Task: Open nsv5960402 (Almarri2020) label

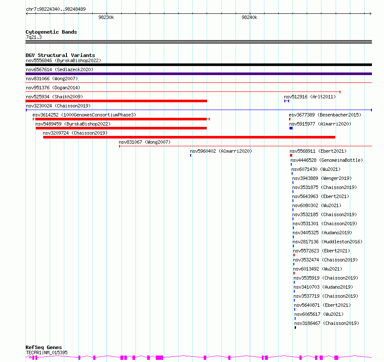Action: point(221,151)
